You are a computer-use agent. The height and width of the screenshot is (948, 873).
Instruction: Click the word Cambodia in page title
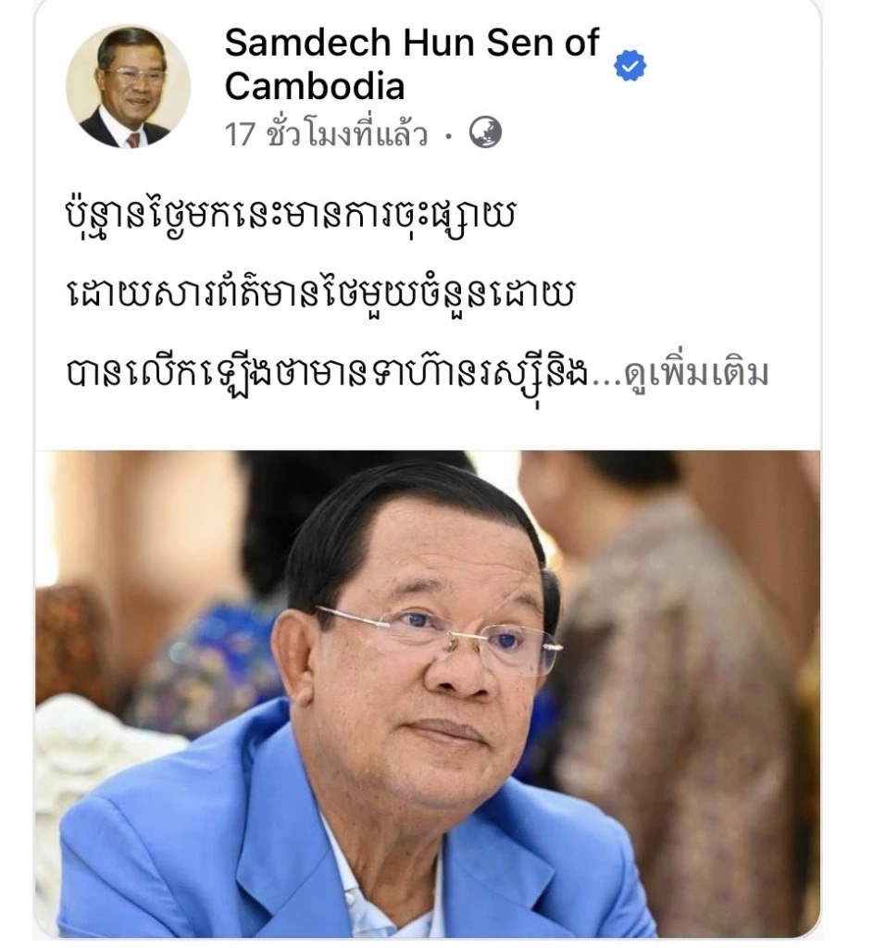pos(315,86)
